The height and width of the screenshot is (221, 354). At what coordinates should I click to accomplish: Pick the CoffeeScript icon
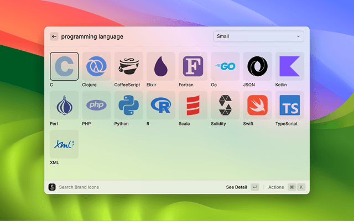[128, 66]
